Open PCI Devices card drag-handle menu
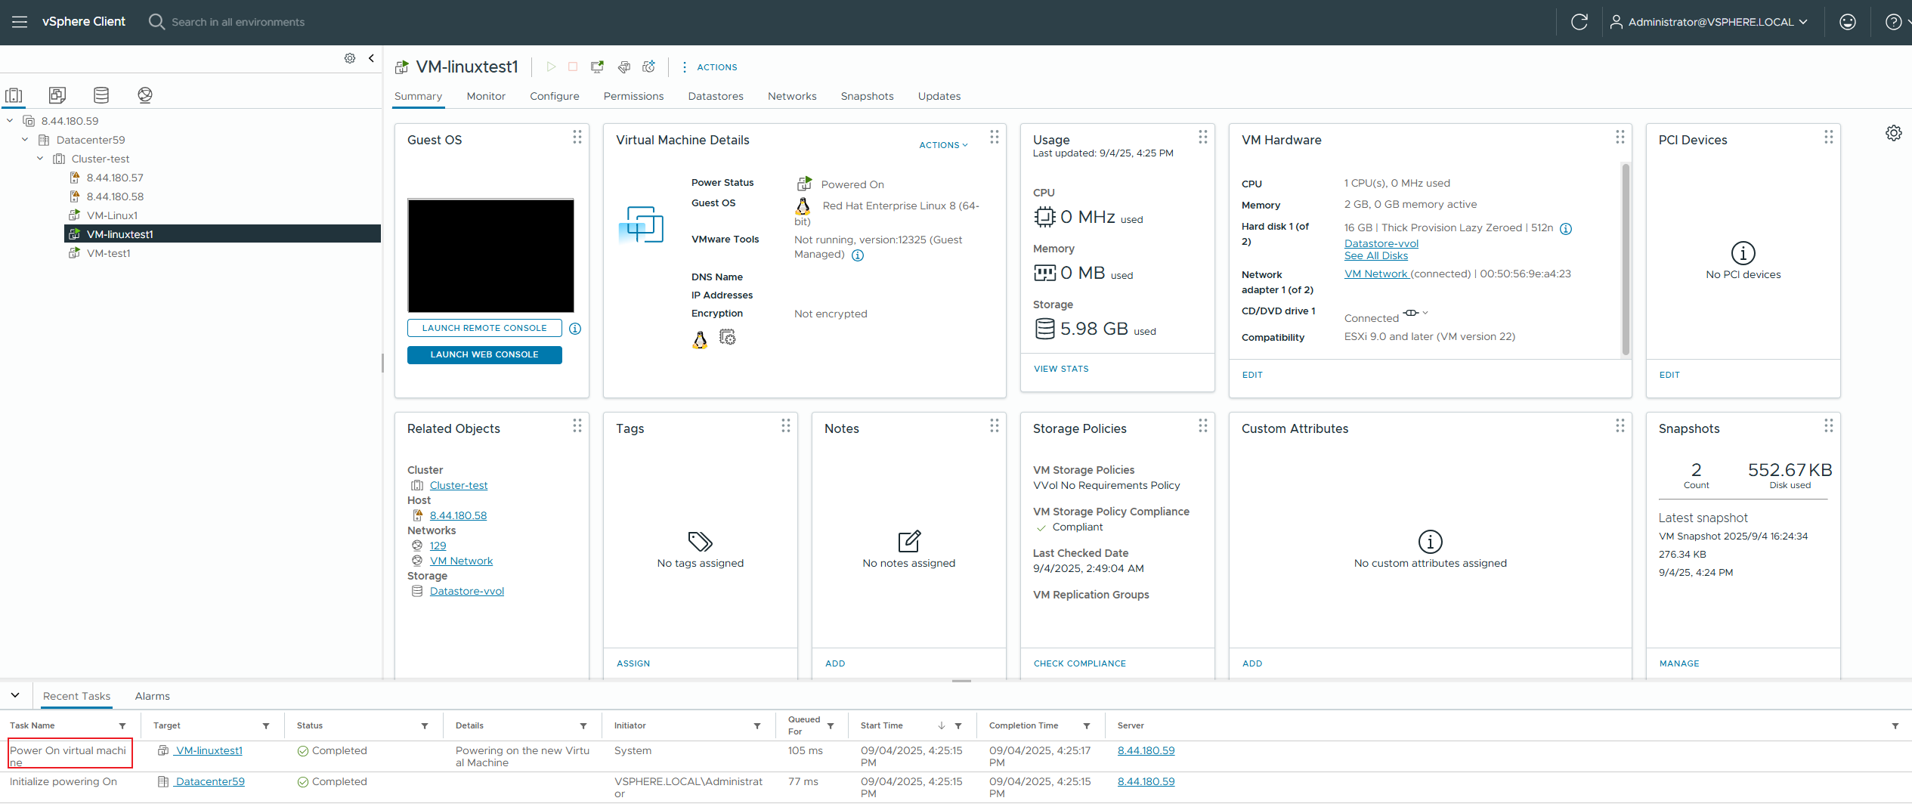The width and height of the screenshot is (1912, 804). point(1829,137)
